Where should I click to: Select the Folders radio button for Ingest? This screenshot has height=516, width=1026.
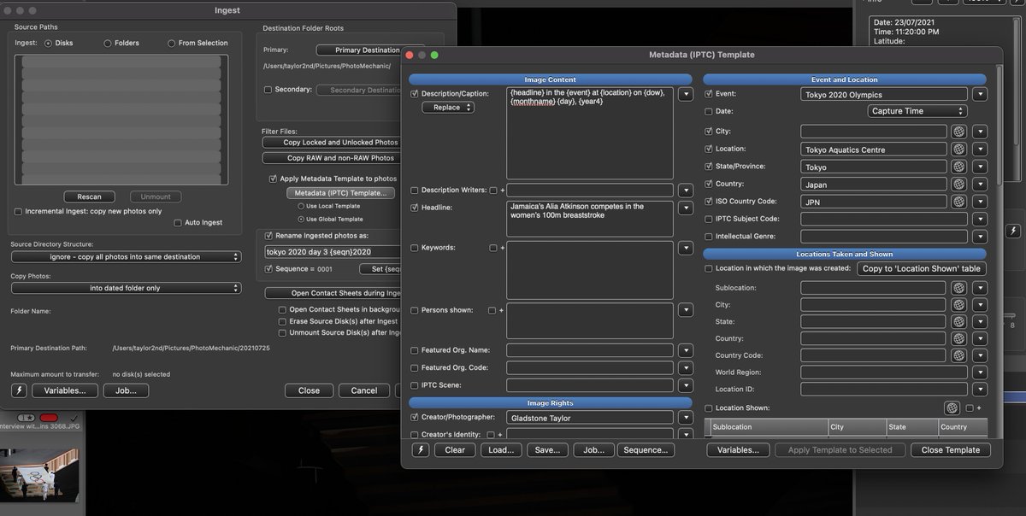(x=107, y=43)
